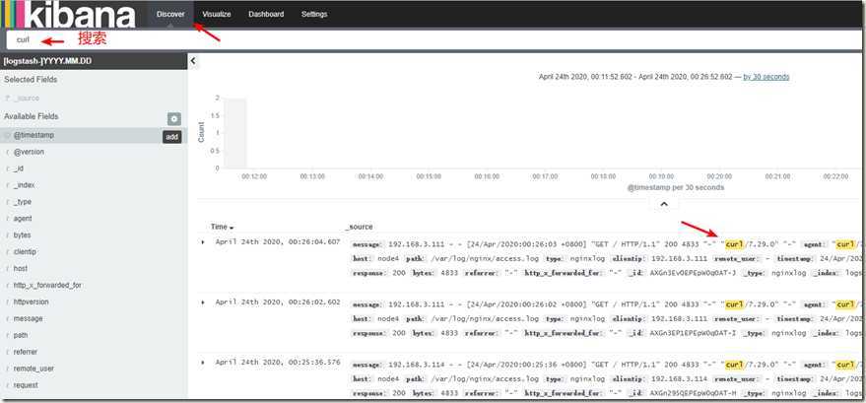This screenshot has height=403, width=866.
Task: Open the logstash index pattern selector
Action: coord(94,61)
